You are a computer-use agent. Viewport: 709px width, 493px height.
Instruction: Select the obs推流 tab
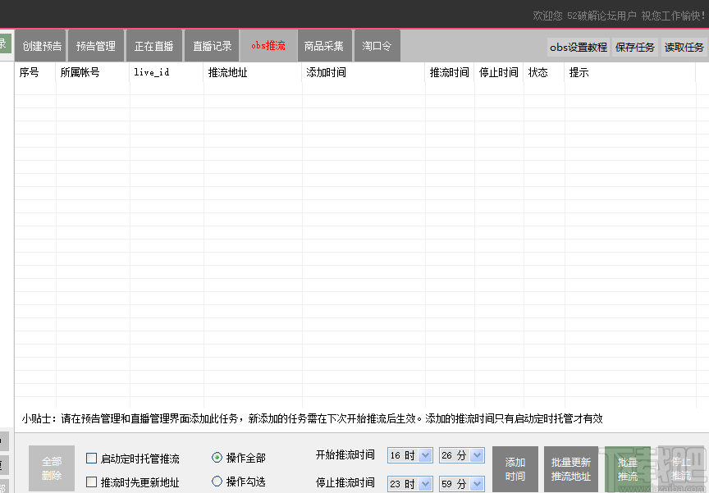click(x=268, y=45)
